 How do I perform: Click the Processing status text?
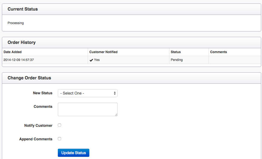(16, 23)
